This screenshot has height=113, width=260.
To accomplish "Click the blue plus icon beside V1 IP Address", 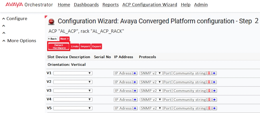I will coord(135,73).
